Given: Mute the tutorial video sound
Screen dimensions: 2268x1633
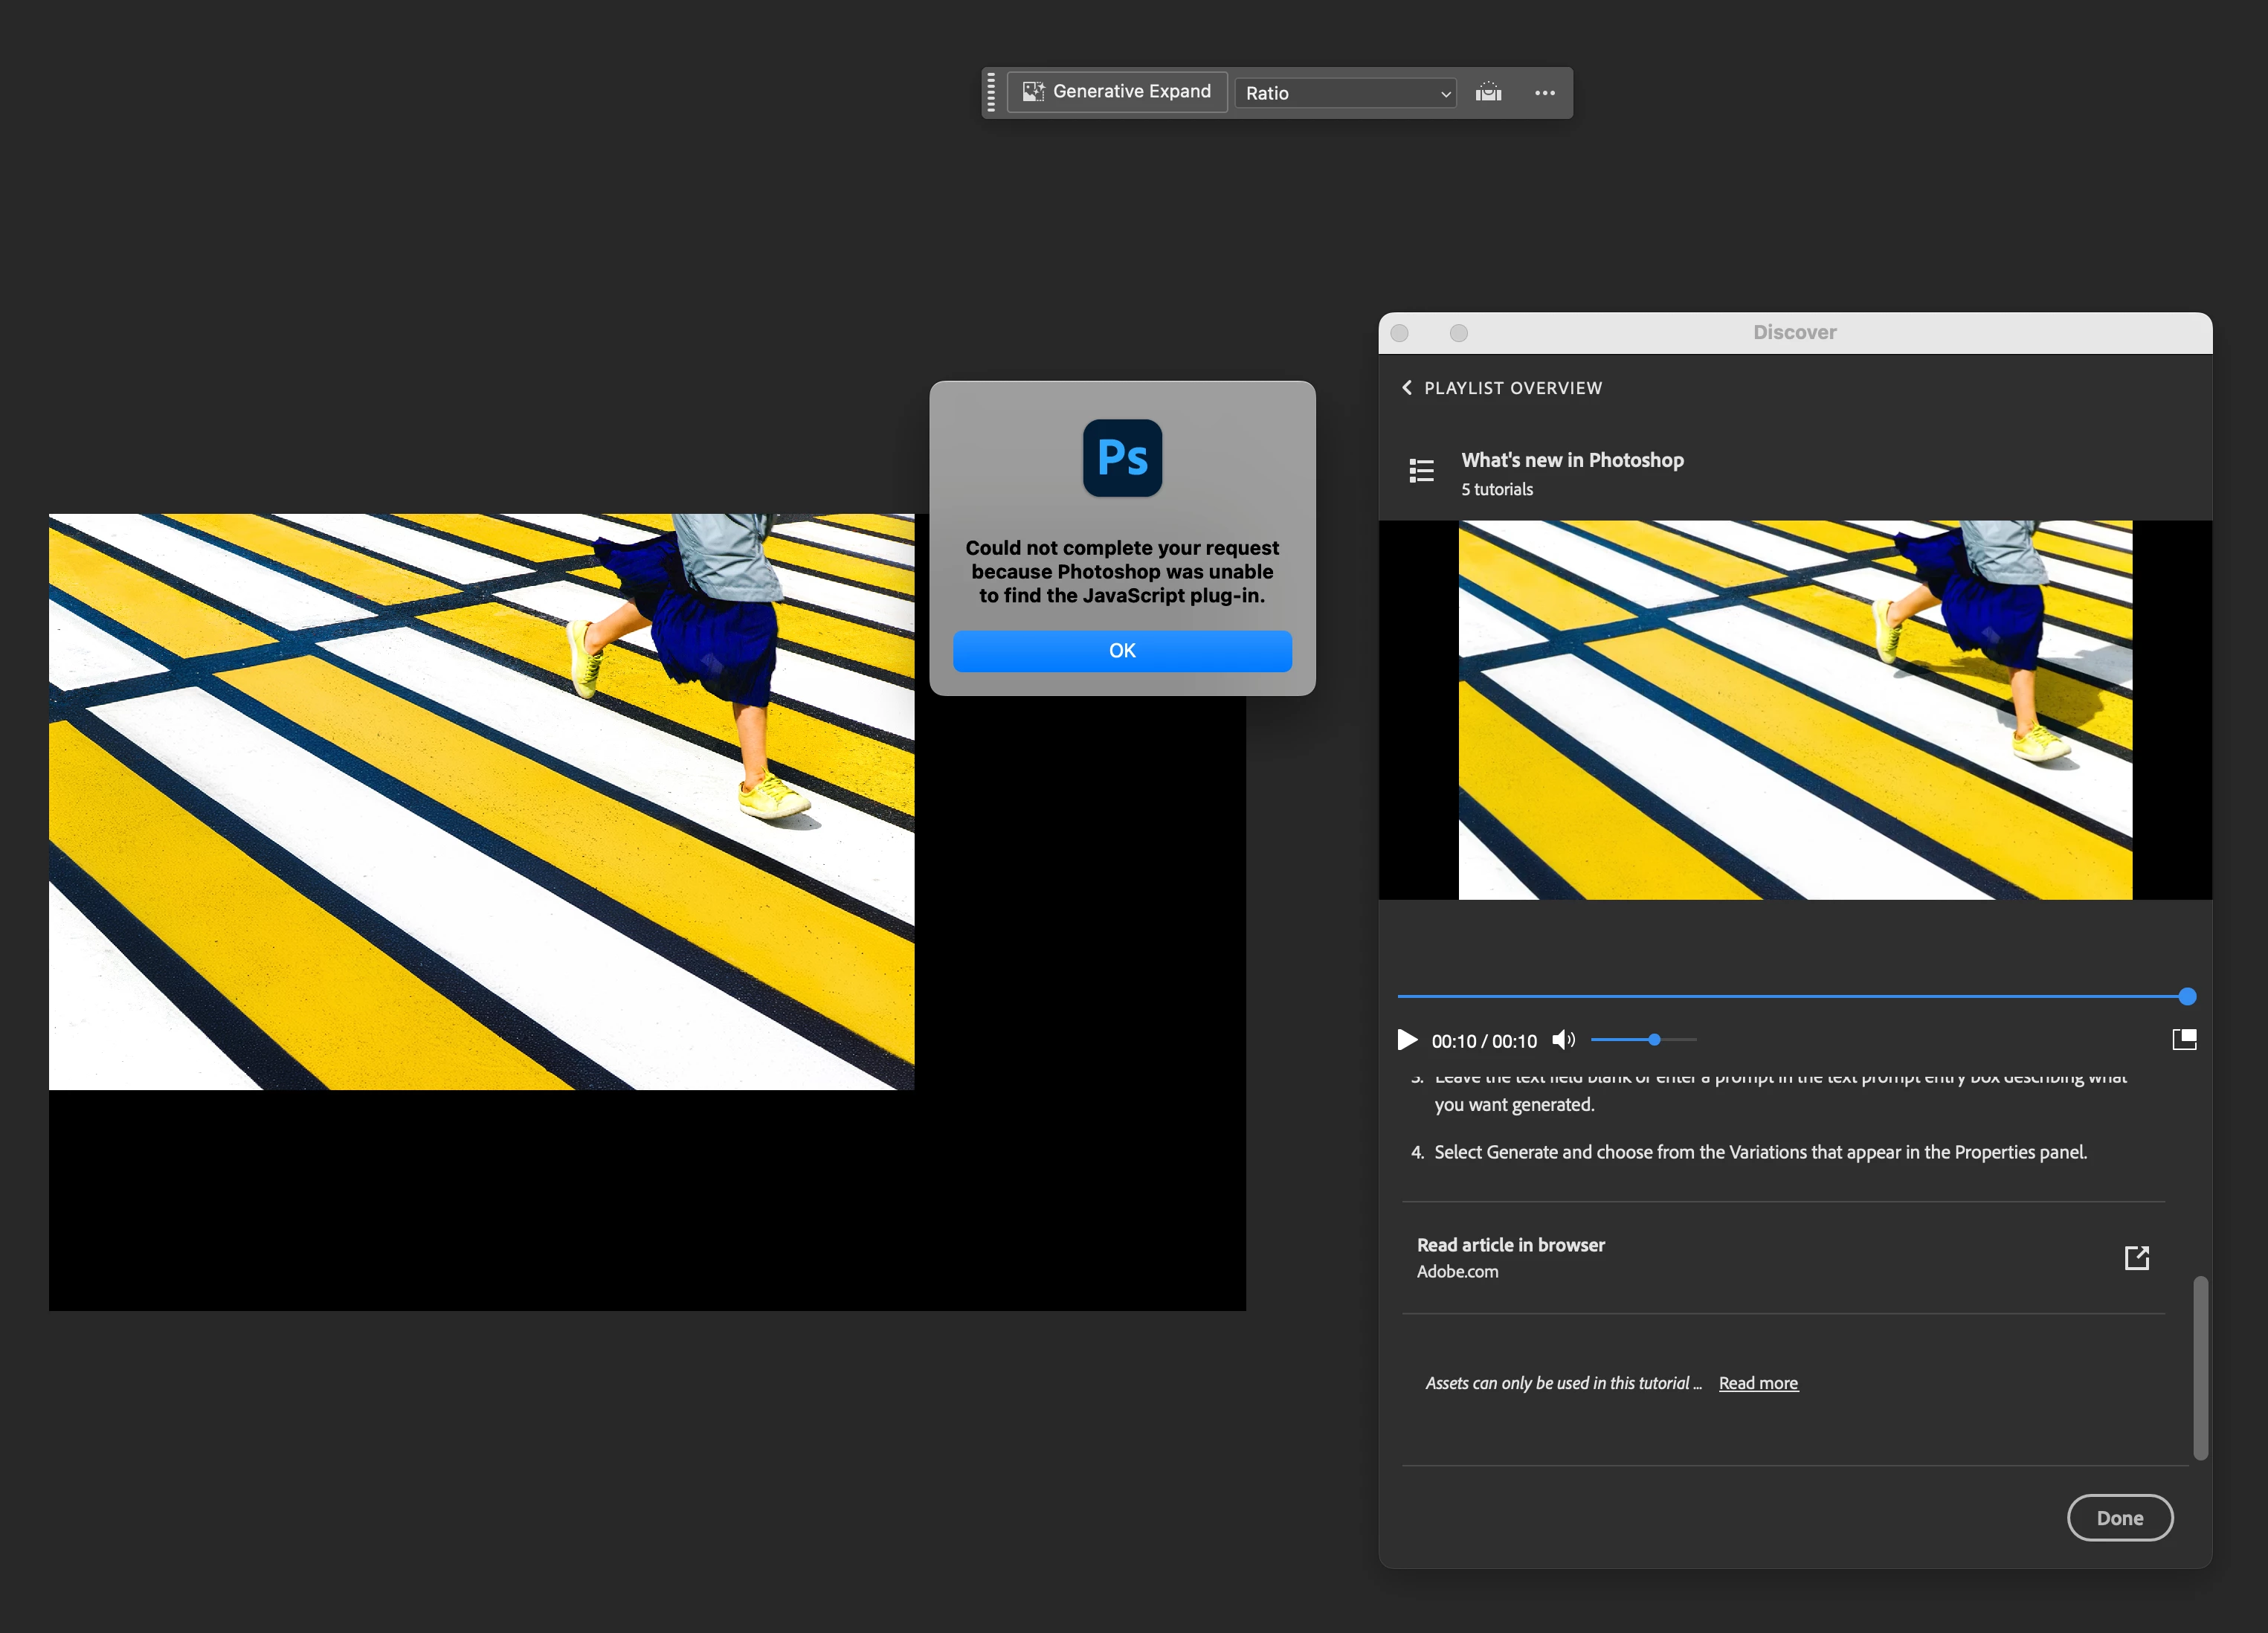Looking at the screenshot, I should click(1563, 1040).
